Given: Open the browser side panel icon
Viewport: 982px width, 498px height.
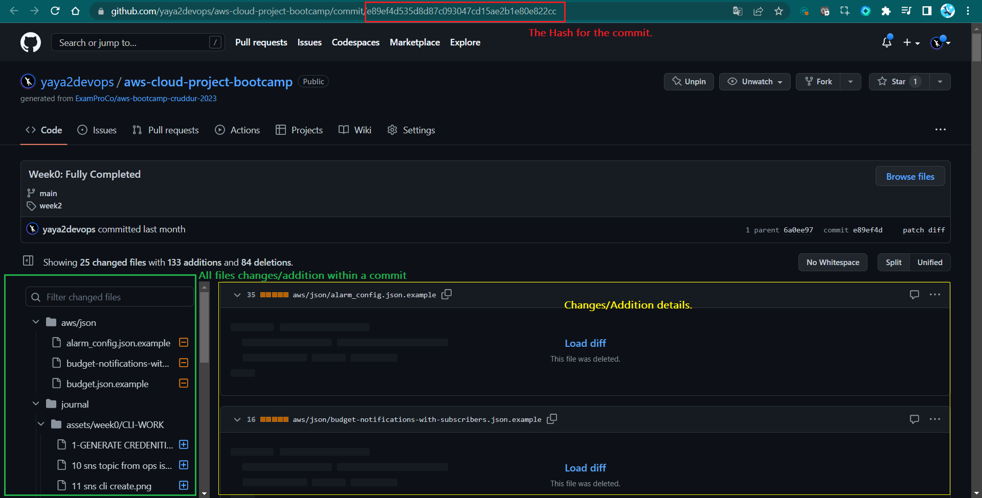Looking at the screenshot, I should pos(927,11).
